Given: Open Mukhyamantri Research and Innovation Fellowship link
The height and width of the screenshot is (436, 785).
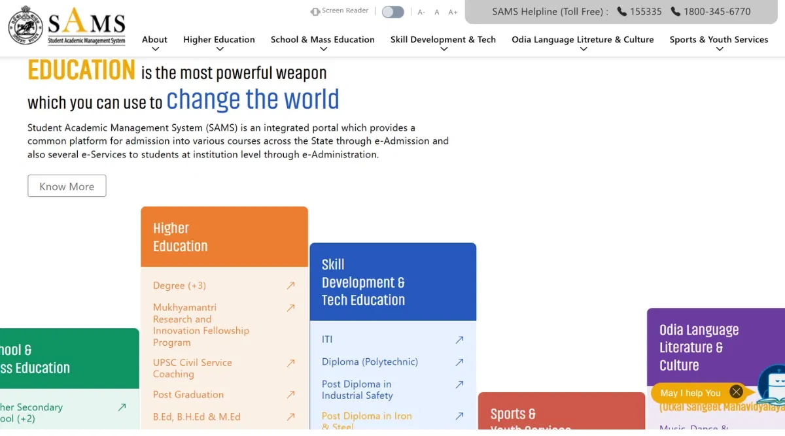Looking at the screenshot, I should 201,325.
